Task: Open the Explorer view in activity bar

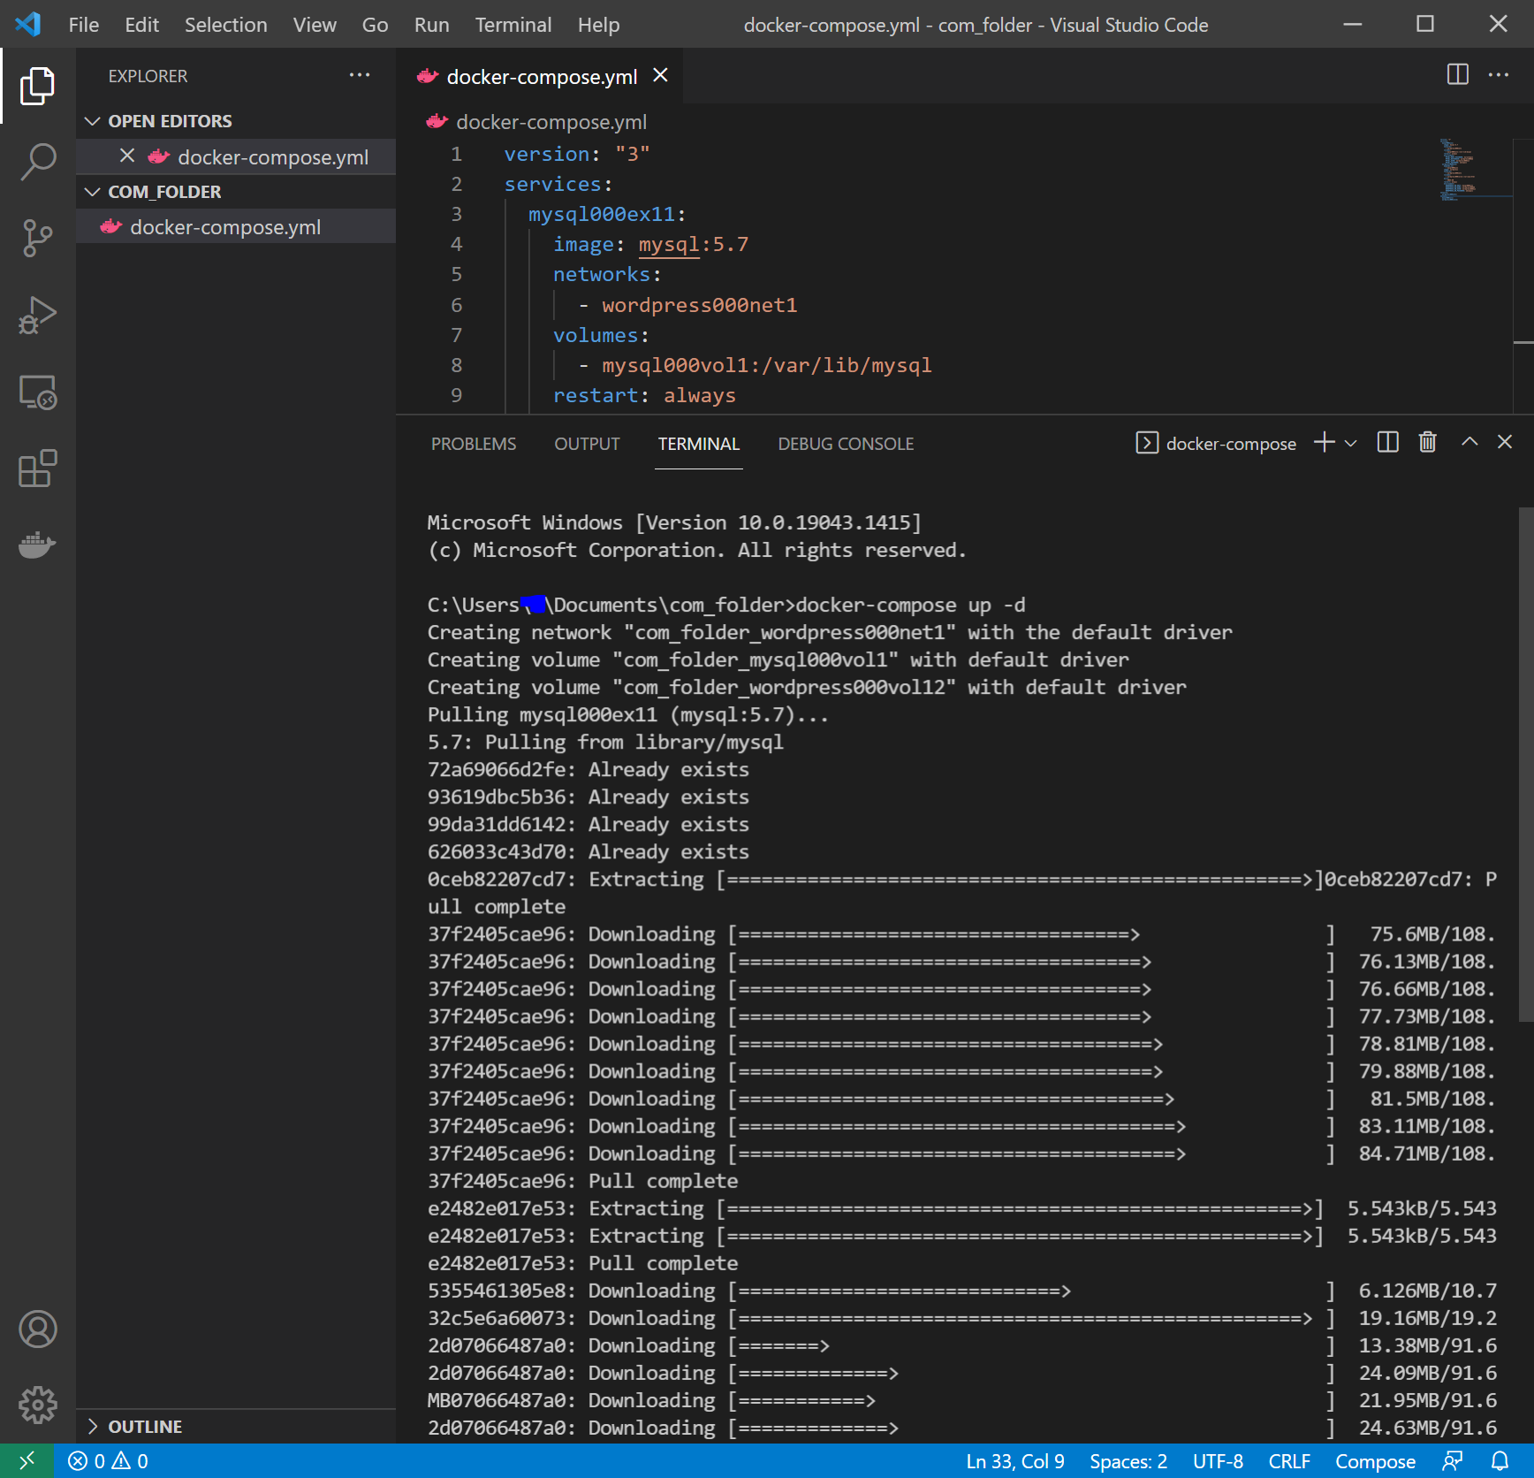Action: pos(37,86)
